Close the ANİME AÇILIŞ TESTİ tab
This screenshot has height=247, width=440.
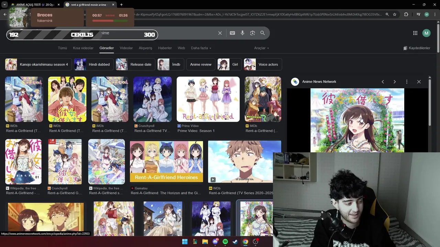pos(59,5)
